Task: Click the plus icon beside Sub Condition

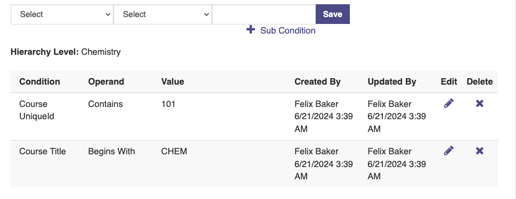Action: point(251,30)
